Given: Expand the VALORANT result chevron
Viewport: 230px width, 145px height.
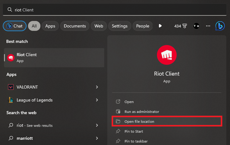Looking at the screenshot, I should click(x=97, y=87).
